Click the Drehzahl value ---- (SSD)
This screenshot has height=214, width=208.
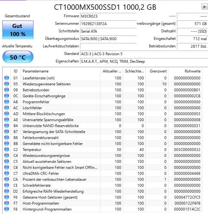[x=192, y=31]
